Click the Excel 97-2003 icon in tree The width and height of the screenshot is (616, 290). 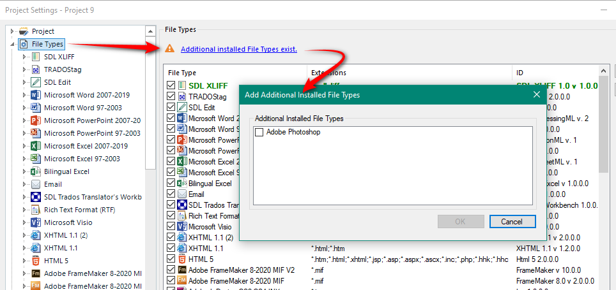36,159
